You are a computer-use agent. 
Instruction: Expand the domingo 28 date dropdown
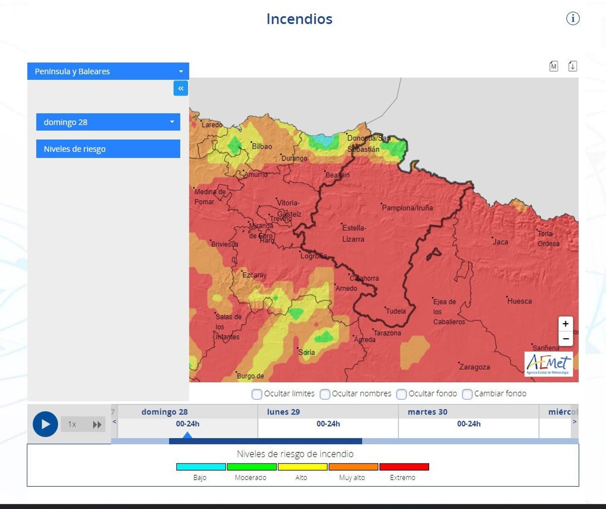pyautogui.click(x=108, y=122)
